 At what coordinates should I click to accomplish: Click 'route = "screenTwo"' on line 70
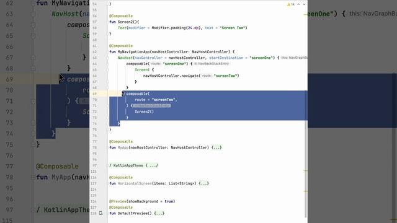(x=156, y=100)
